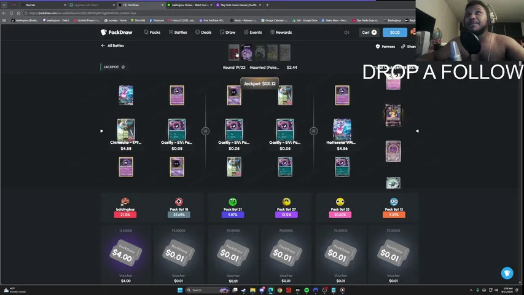The width and height of the screenshot is (524, 295).
Task: Reload the page
Action: point(11,13)
